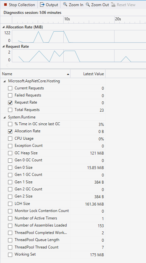Click the Zoom In text
This screenshot has height=263, width=146.
(x=76, y=5)
